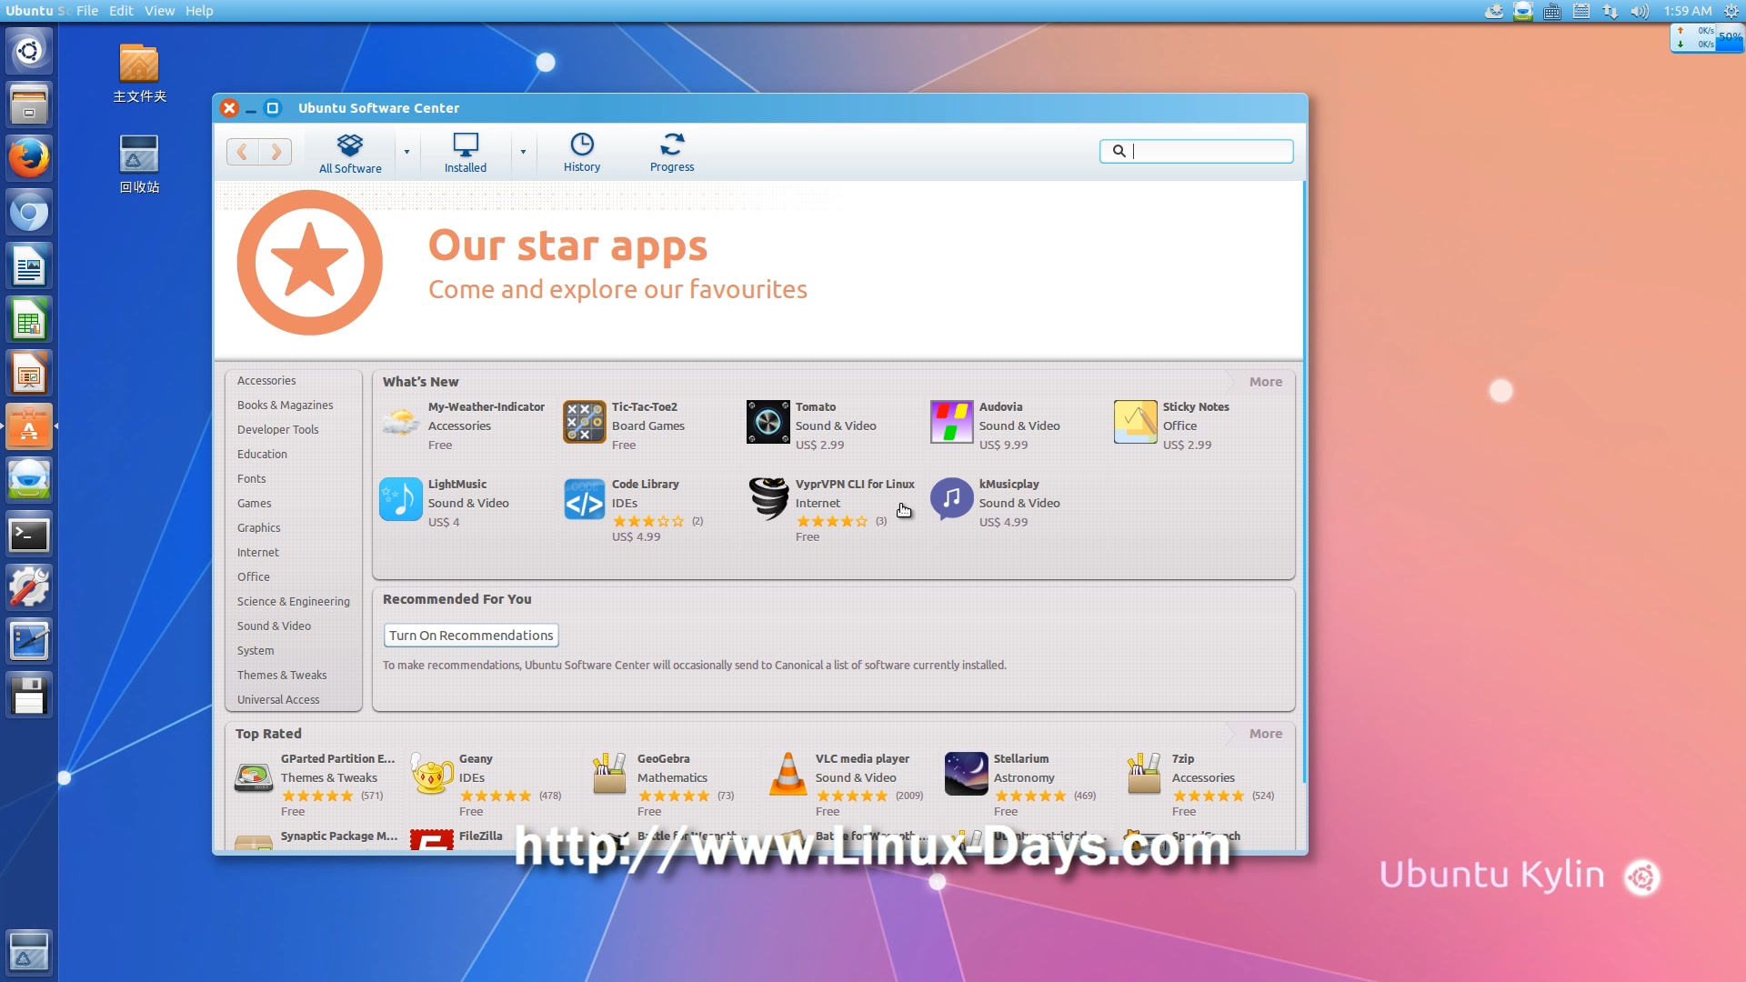The width and height of the screenshot is (1746, 982).
Task: Open the History view
Action: [582, 153]
